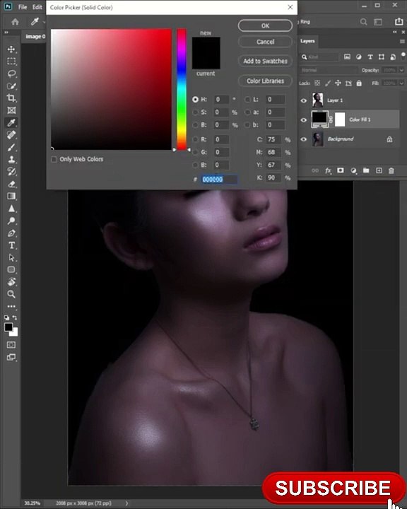The width and height of the screenshot is (407, 509).
Task: Click the foreground color swatch
Action: (8, 327)
